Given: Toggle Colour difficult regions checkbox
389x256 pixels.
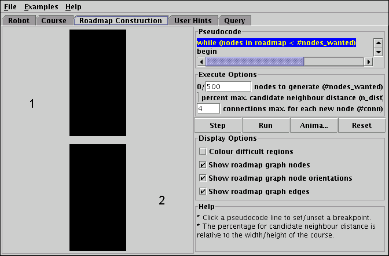Looking at the screenshot, I should [x=203, y=152].
